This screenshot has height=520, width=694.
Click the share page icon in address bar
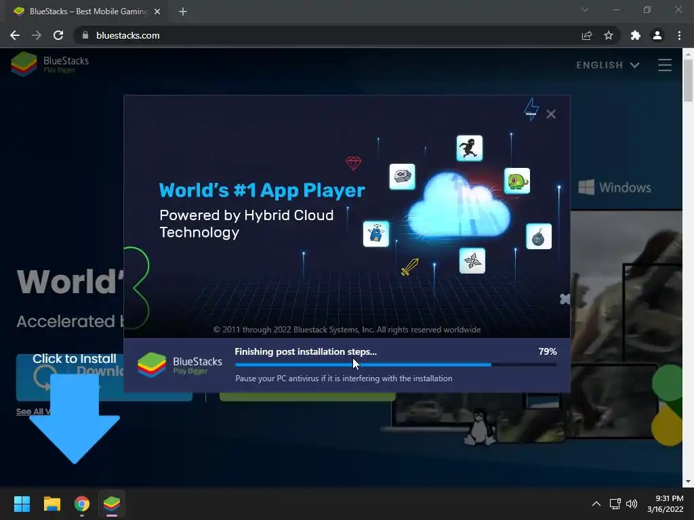coord(587,35)
